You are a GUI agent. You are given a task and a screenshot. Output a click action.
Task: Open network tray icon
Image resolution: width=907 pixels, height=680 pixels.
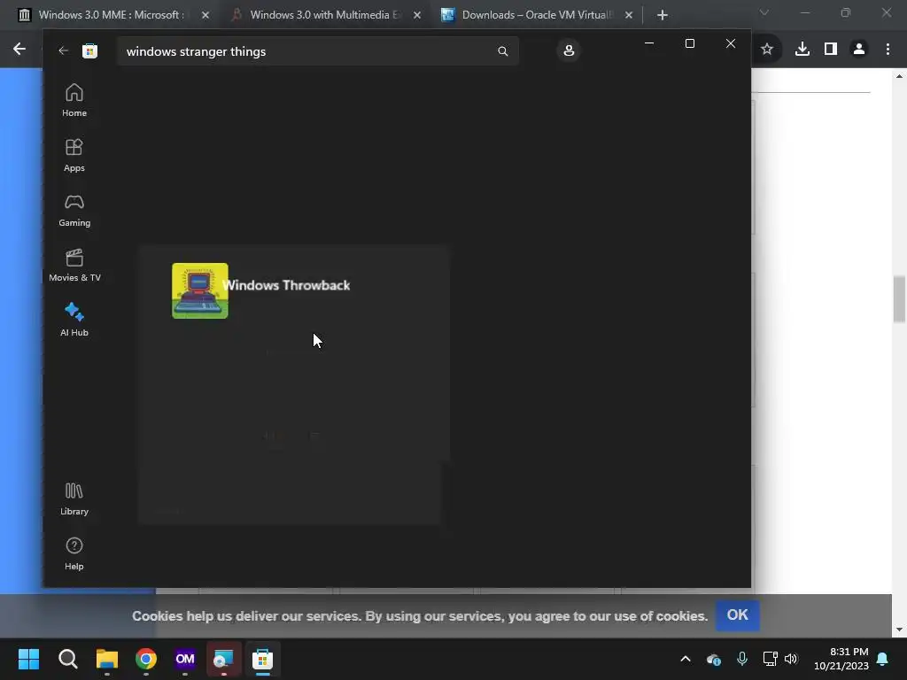click(770, 659)
